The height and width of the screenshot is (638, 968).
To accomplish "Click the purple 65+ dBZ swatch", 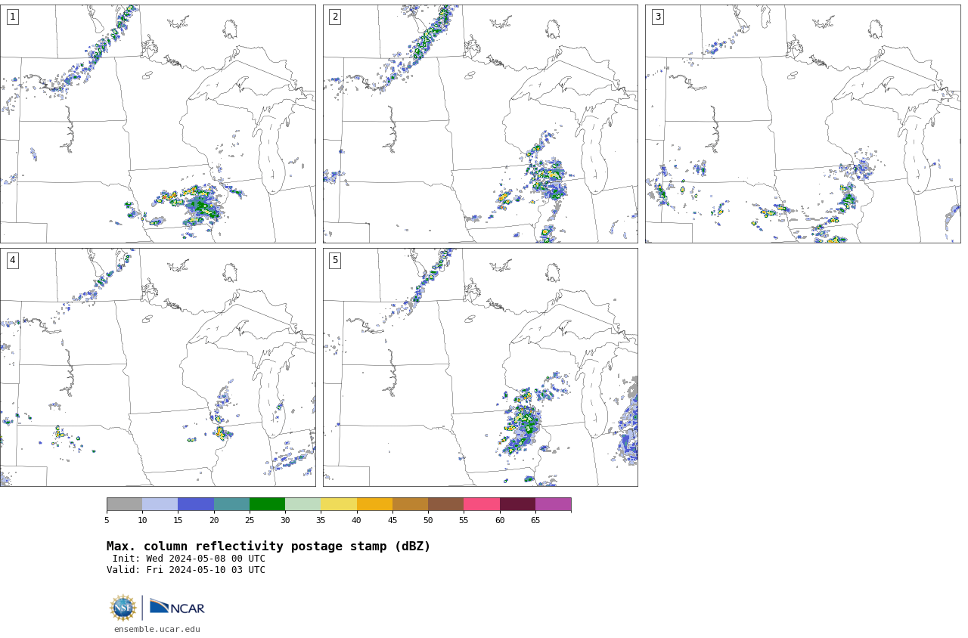I will (553, 504).
